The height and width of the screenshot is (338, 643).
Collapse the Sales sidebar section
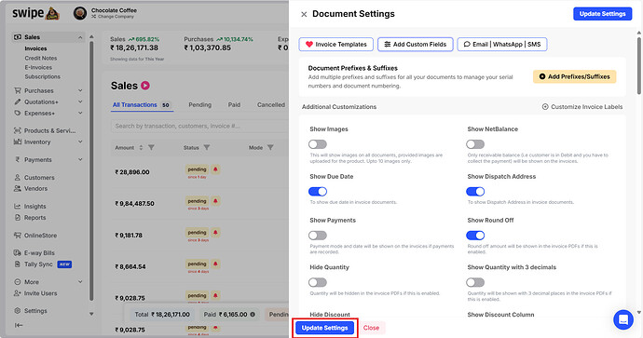point(80,37)
